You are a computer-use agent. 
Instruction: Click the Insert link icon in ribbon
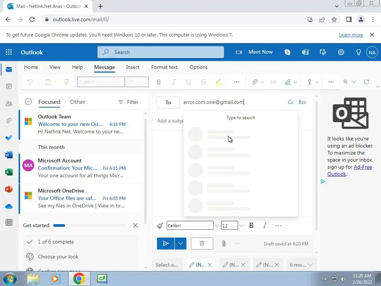coord(273,82)
